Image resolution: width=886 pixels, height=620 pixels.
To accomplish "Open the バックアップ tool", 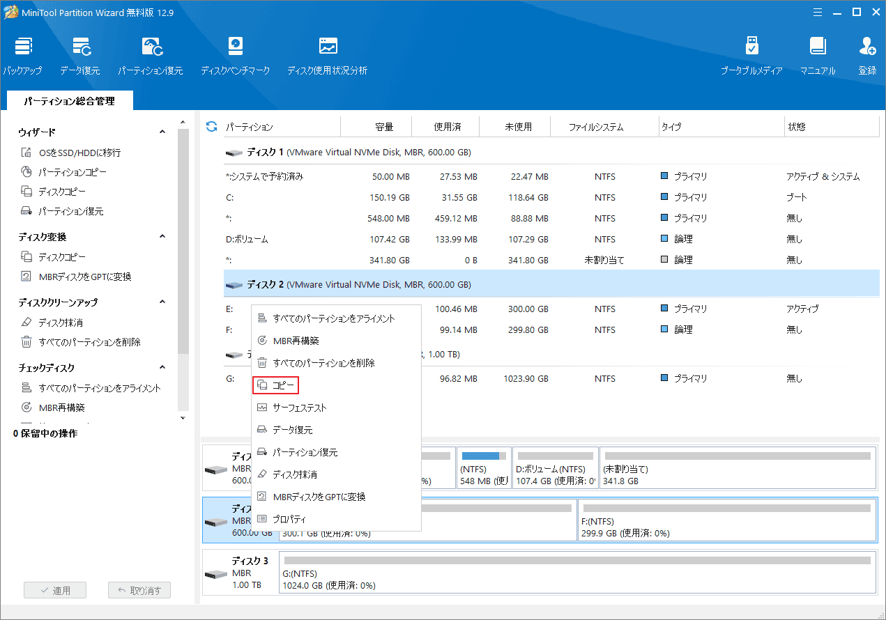I will 22,56.
